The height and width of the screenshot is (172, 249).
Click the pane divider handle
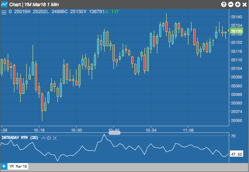pos(115,133)
